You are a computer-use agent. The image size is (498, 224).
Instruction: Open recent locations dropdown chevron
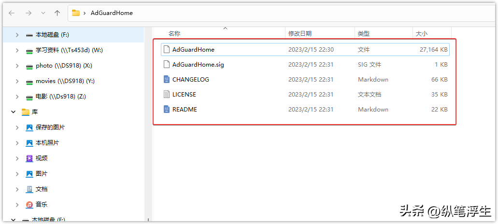tap(43, 13)
